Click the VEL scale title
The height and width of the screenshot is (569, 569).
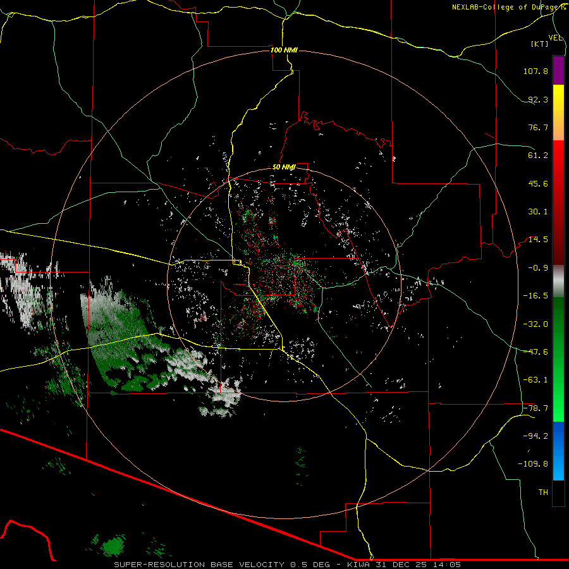[555, 38]
